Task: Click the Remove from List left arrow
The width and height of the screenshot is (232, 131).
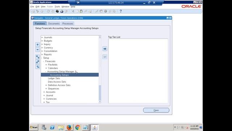Action: [x=105, y=57]
